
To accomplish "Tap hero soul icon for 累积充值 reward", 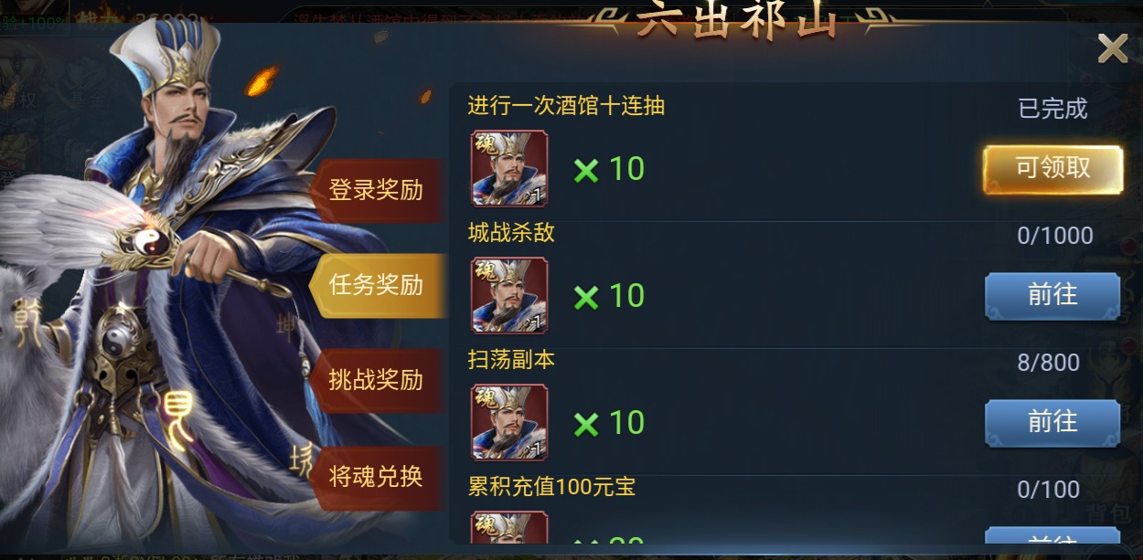I will coord(509,530).
